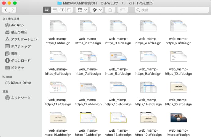Screen dimensions: 211x137
Task: Open AirDrop in the sidebar
Action: click(x=17, y=25)
